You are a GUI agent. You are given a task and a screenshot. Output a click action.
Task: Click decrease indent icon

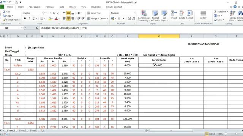[x=79, y=19]
